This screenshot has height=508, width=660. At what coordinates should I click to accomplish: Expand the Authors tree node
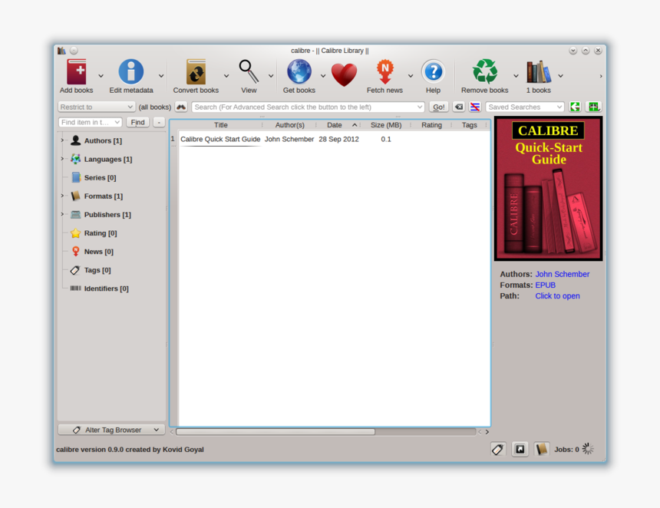point(62,140)
